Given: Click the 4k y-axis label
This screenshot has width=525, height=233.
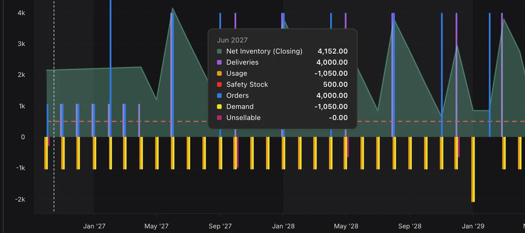Looking at the screenshot, I should pyautogui.click(x=21, y=13).
